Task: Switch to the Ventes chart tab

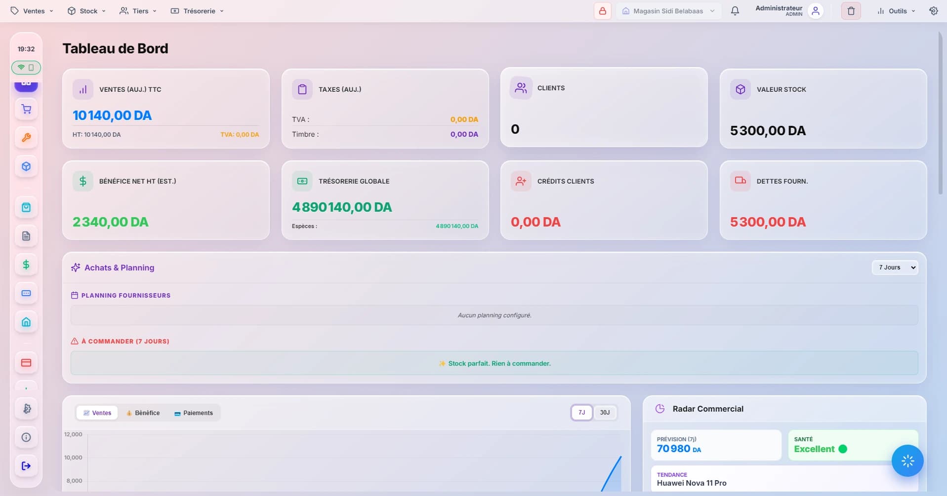Action: pyautogui.click(x=97, y=413)
